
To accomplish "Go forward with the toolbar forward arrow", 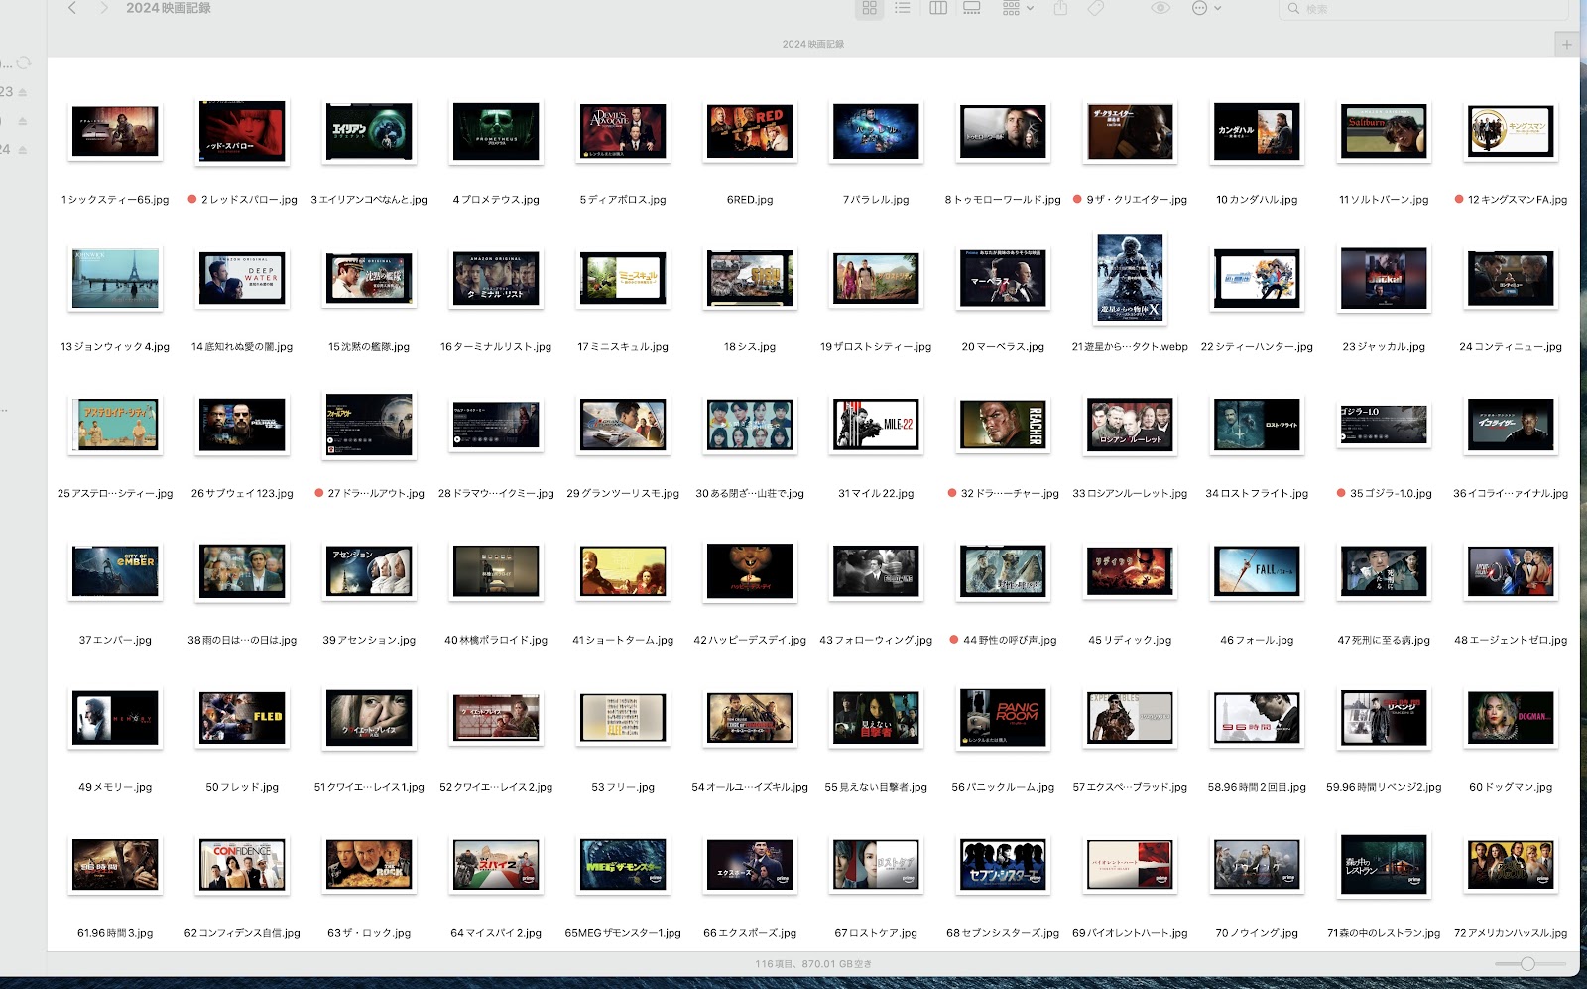I will pyautogui.click(x=104, y=8).
